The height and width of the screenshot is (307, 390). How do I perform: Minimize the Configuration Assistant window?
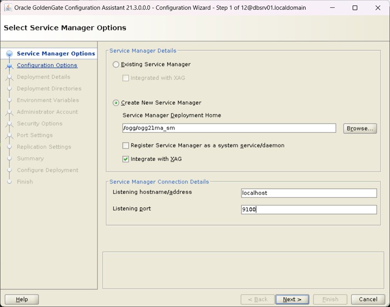click(x=332, y=8)
